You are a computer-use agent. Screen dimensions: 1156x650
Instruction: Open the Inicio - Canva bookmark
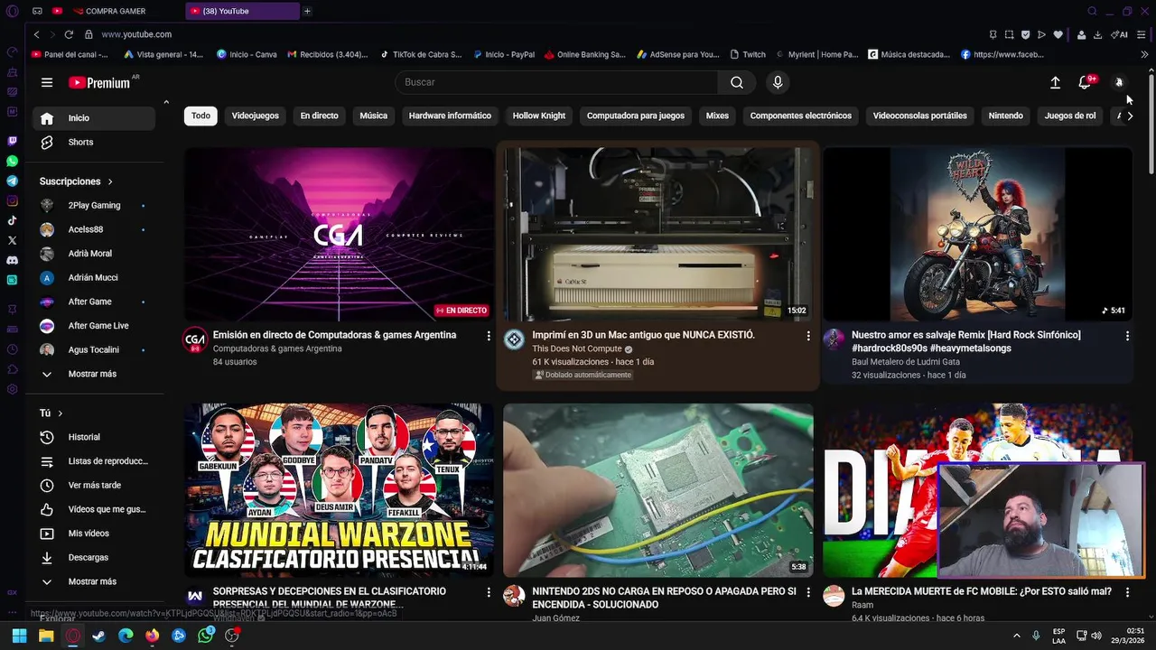[x=247, y=54]
